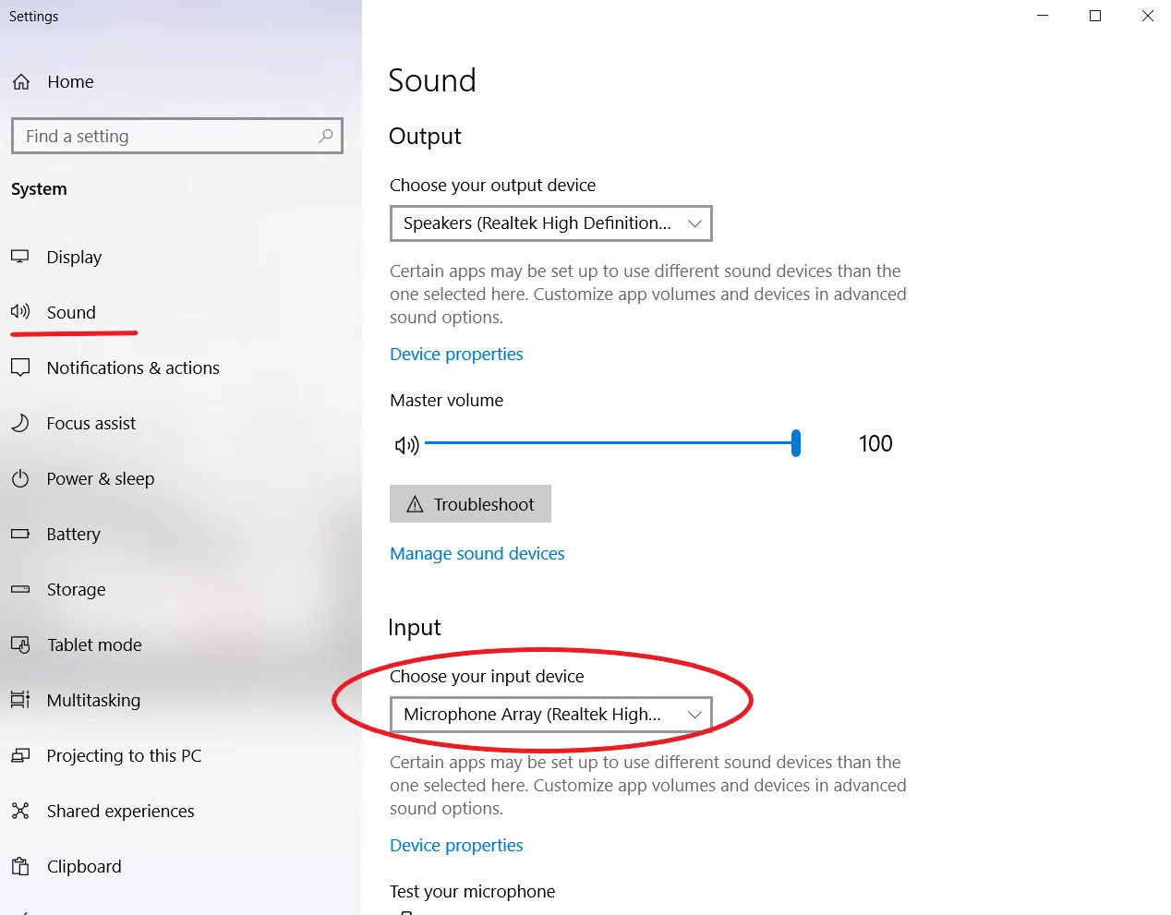
Task: Click the Power & sleep icon
Action: click(20, 478)
